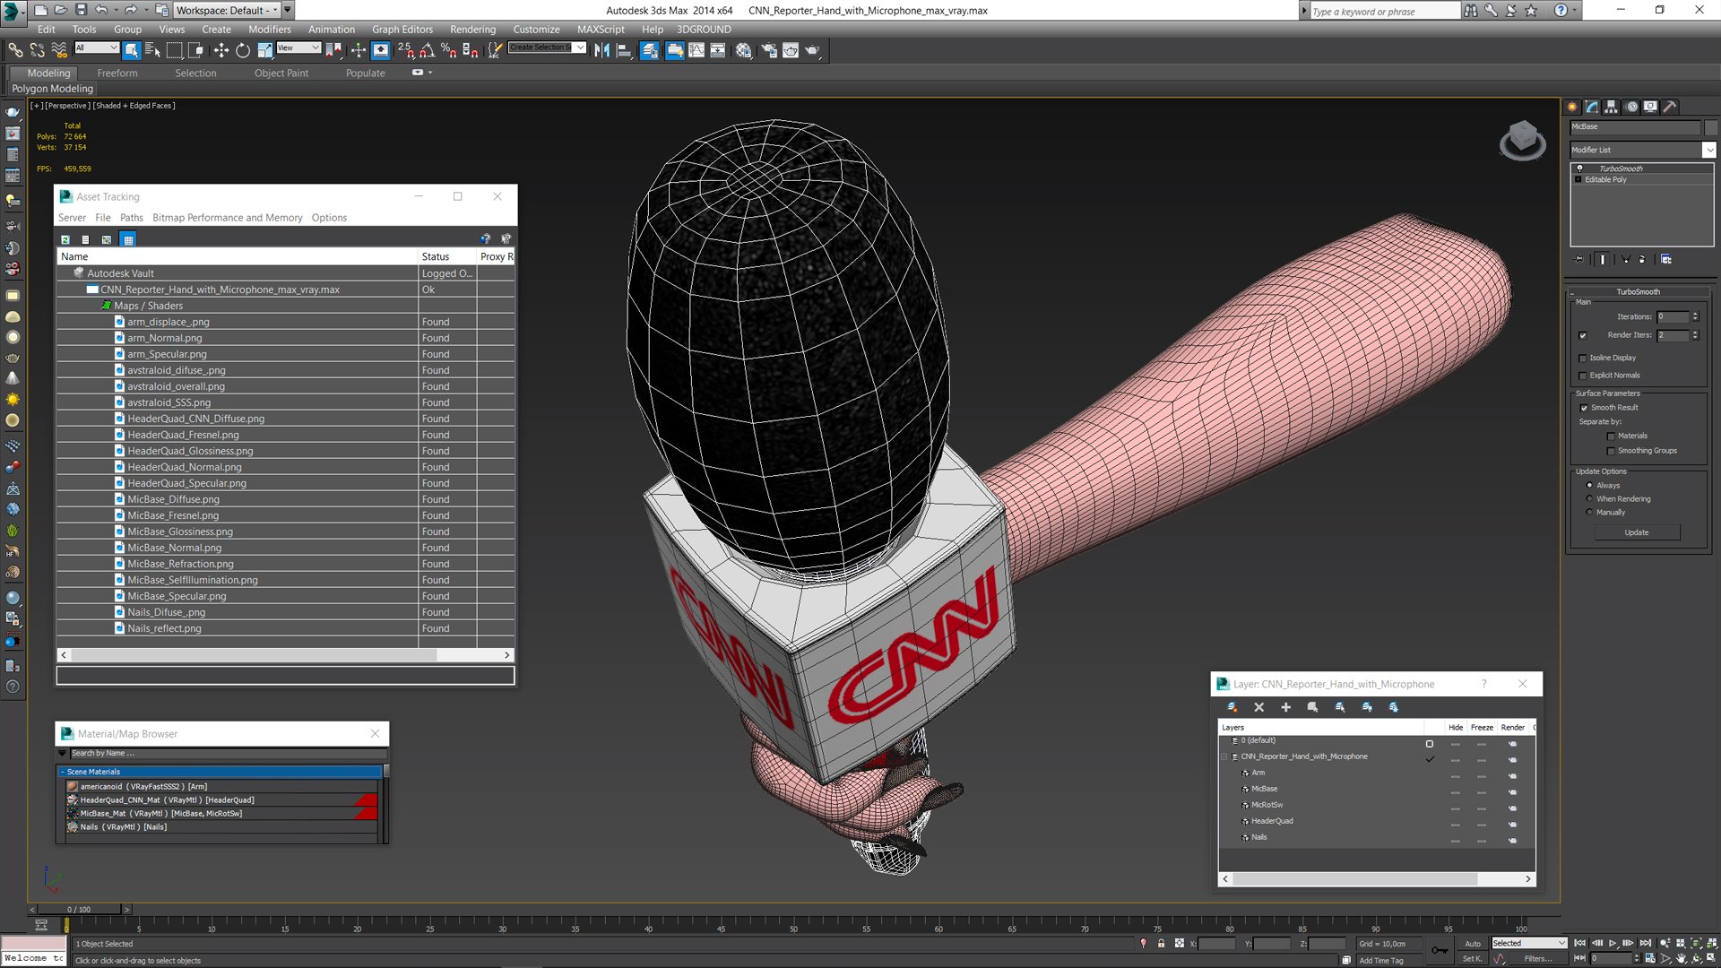Toggle Smooth Result checkbox
The height and width of the screenshot is (968, 1721).
[1584, 408]
